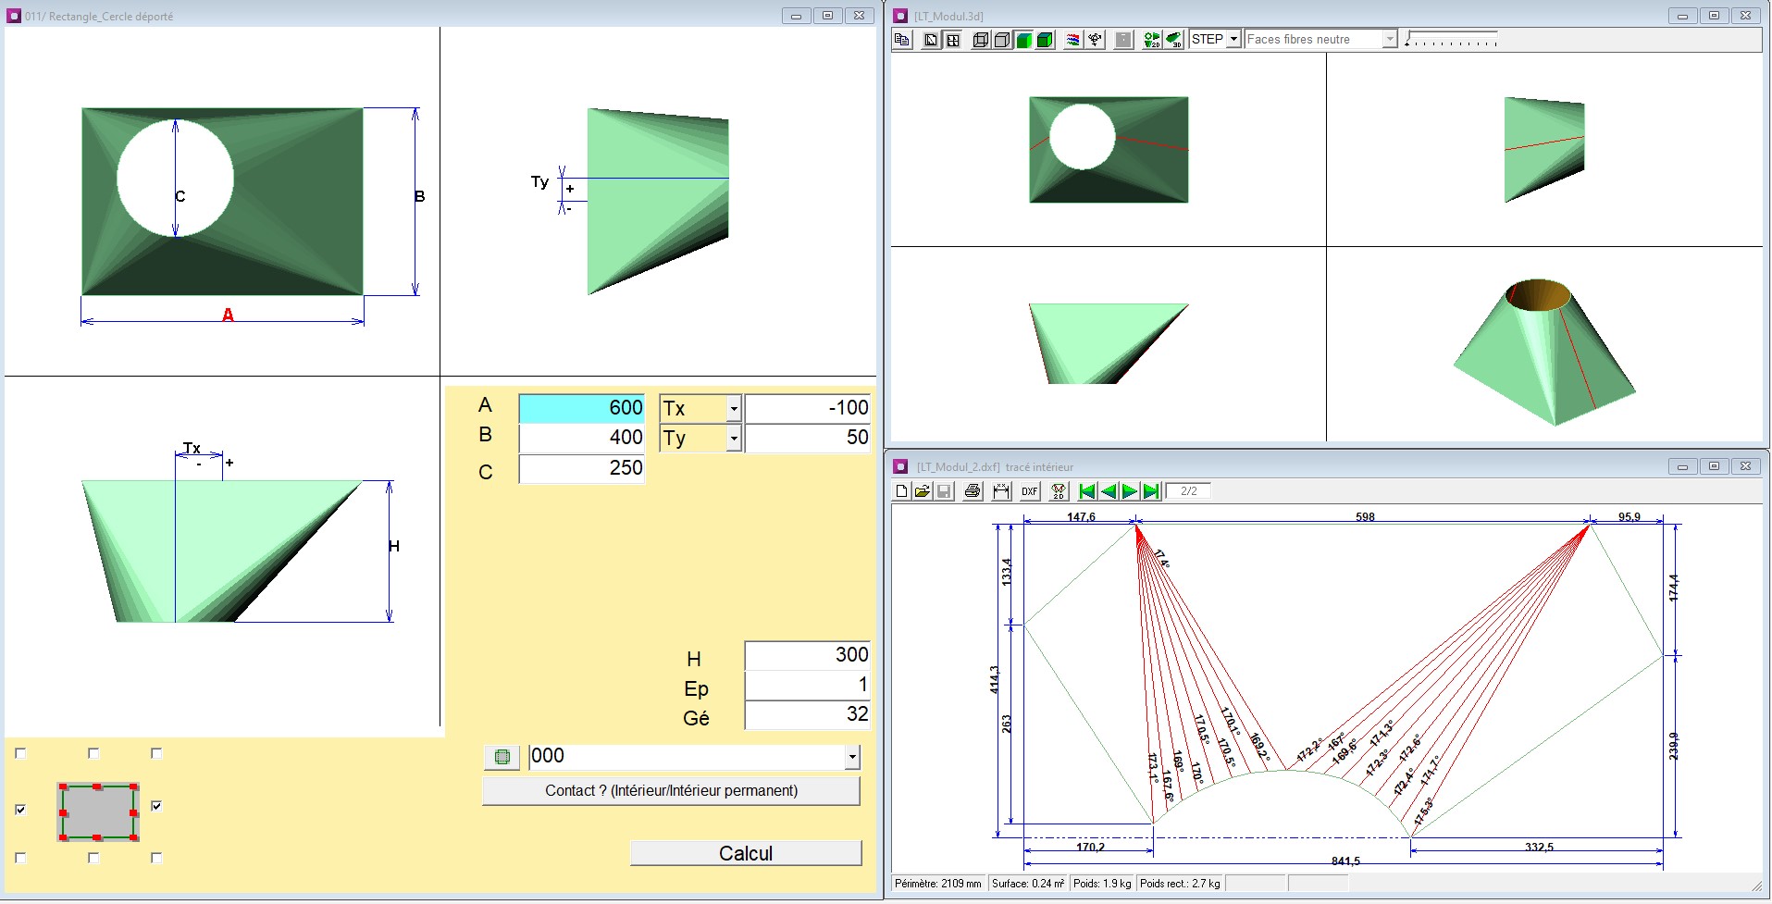This screenshot has height=904, width=1772.
Task: Click the page counter field showing 2/2
Action: pos(1188,491)
